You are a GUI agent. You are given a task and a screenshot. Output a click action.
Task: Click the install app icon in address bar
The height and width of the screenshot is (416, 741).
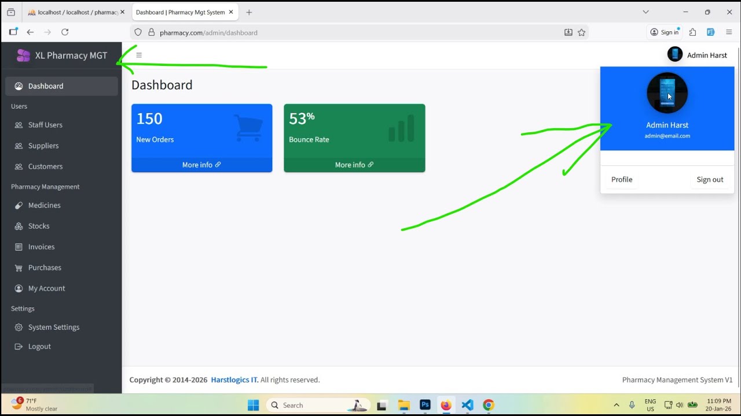(x=568, y=32)
